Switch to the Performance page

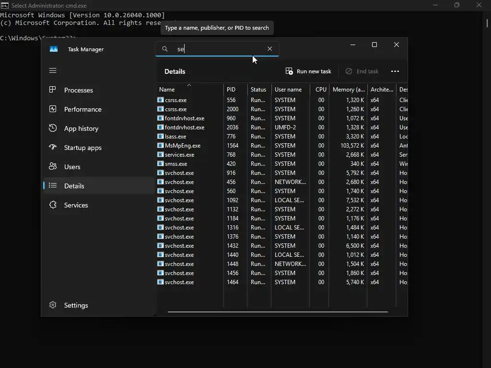(x=99, y=109)
